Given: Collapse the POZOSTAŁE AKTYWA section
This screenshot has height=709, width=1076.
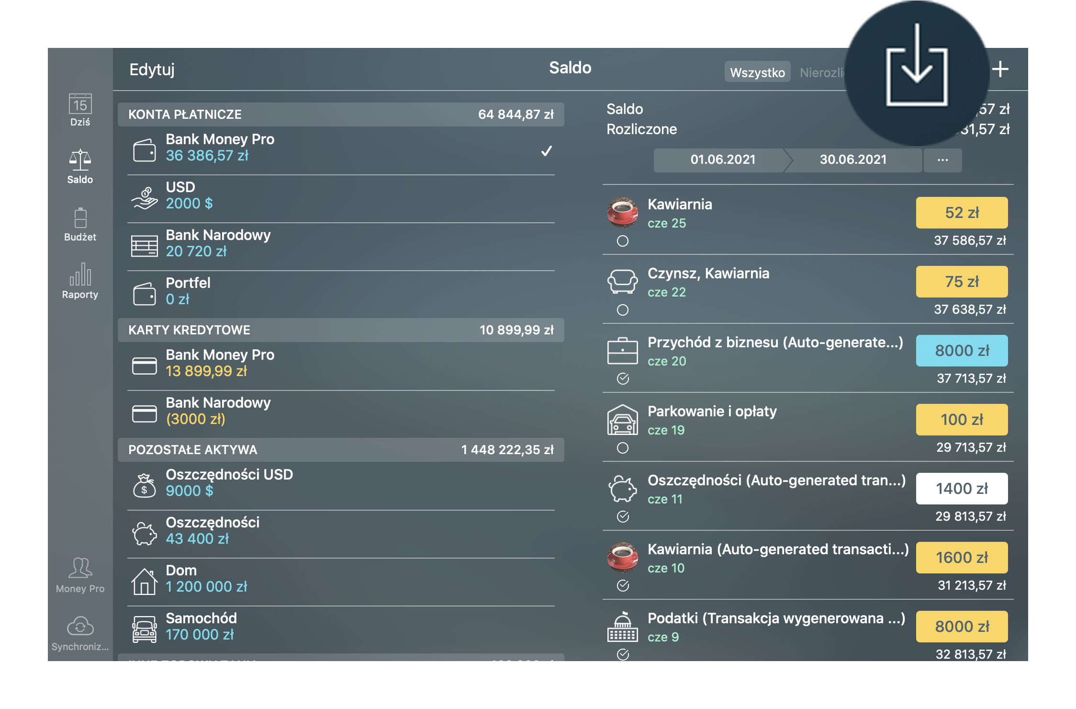Looking at the screenshot, I should (341, 450).
